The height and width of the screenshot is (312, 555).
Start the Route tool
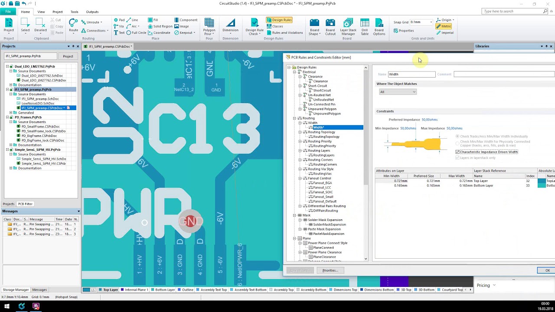73,25
